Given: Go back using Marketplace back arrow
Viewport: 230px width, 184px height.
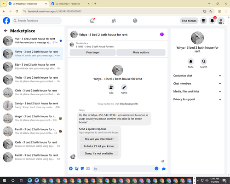Looking at the screenshot, I should [x=6, y=31].
